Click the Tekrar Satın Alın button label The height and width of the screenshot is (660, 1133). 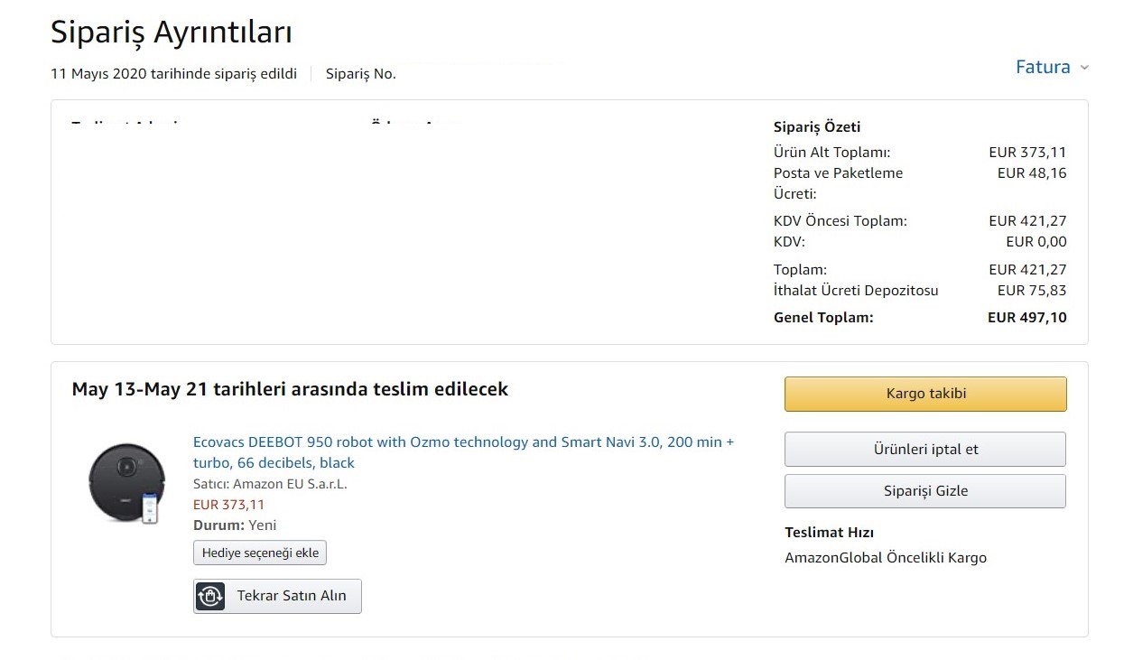tap(292, 596)
